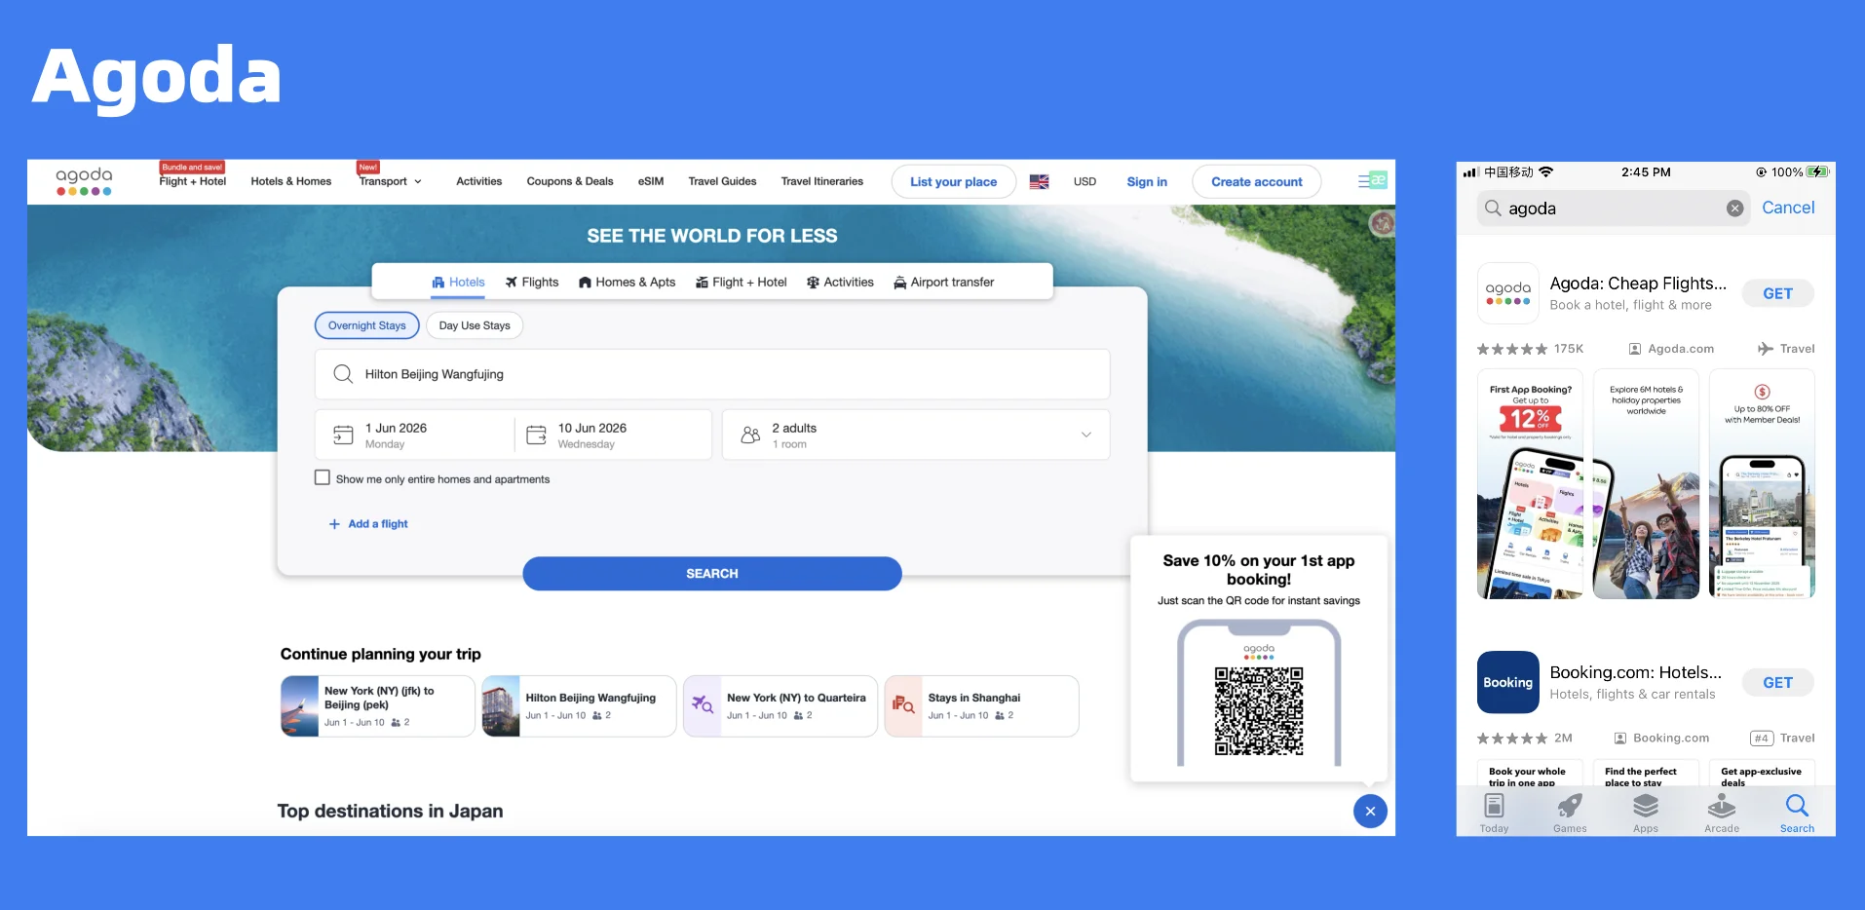Click the guests people icon
Viewport: 1865px width, 910px height.
tap(750, 435)
